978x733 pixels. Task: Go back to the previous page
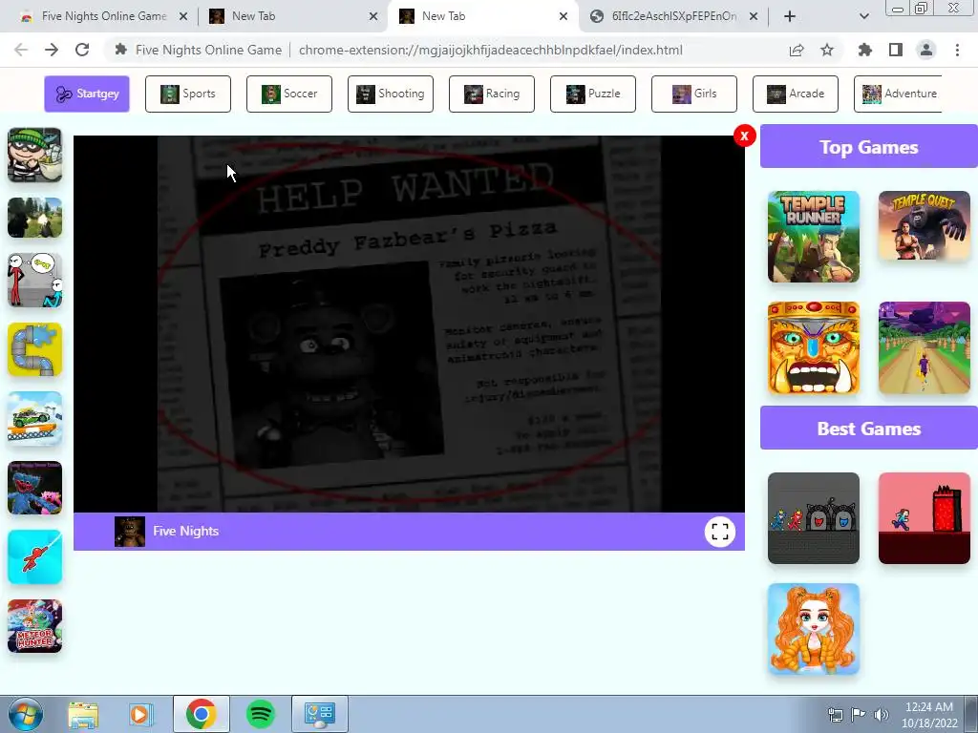coord(21,50)
